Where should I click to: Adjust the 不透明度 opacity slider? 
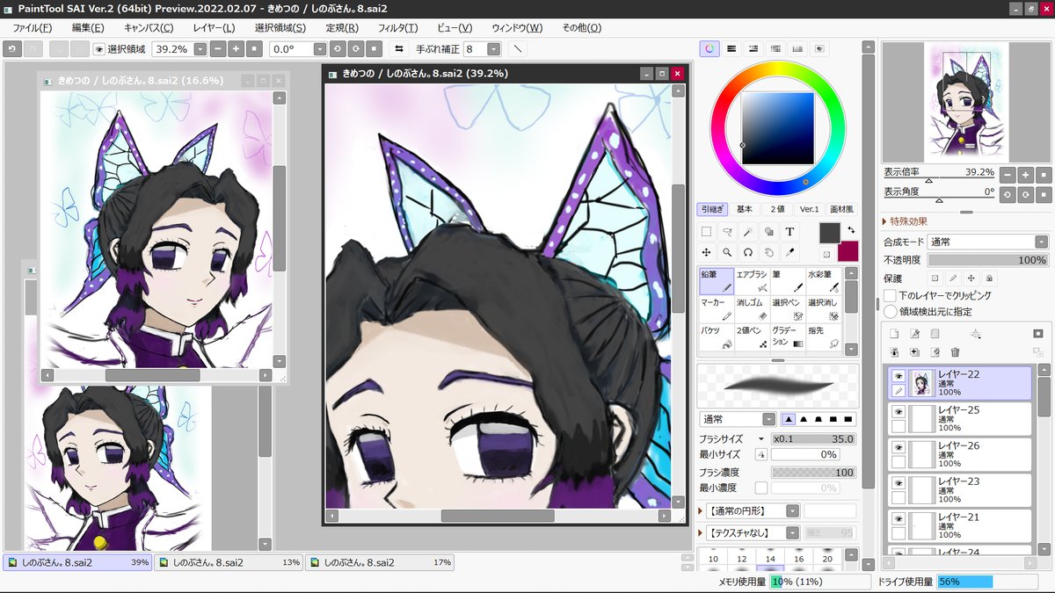(x=988, y=260)
